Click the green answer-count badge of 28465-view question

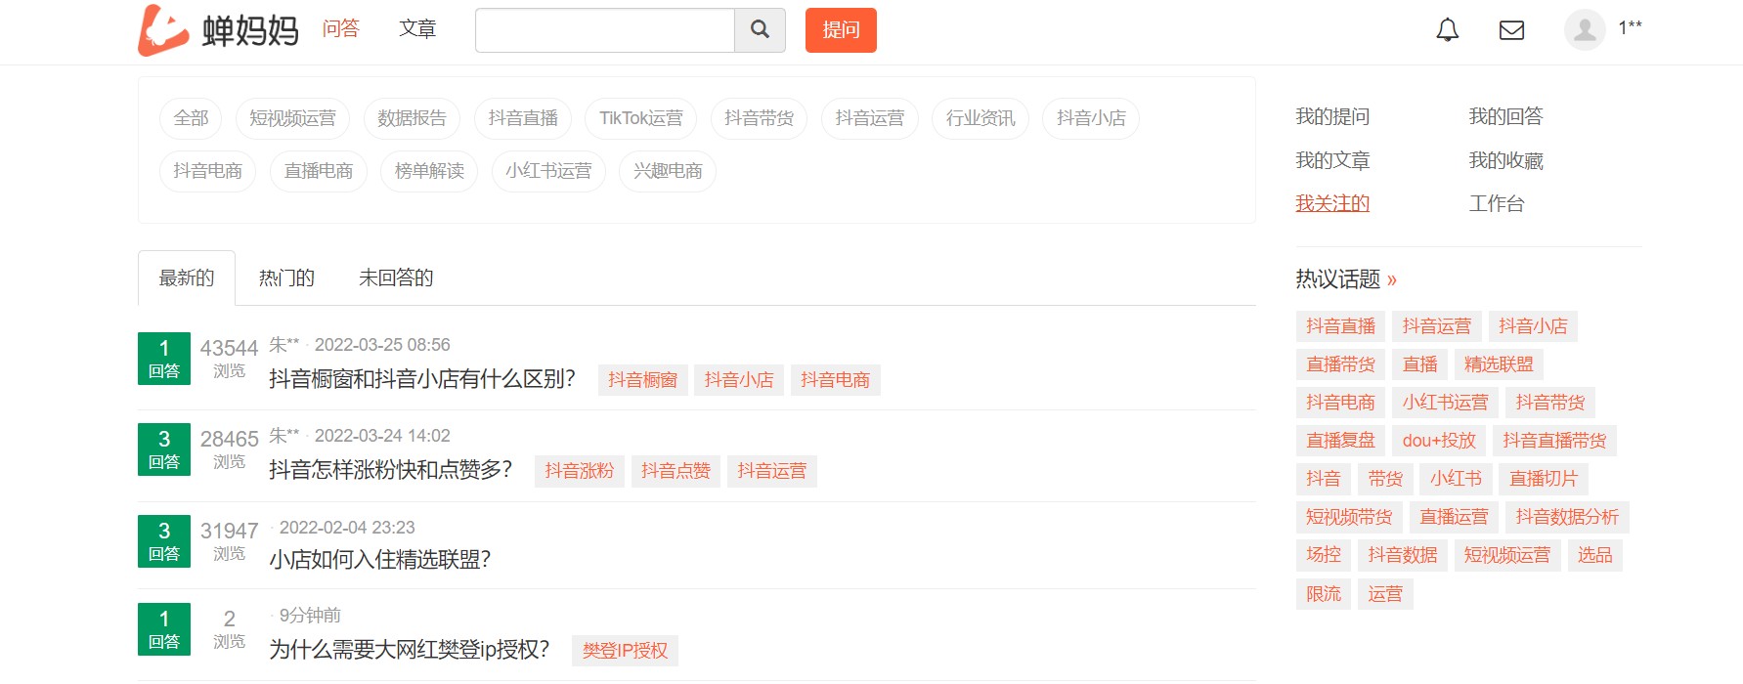(164, 449)
